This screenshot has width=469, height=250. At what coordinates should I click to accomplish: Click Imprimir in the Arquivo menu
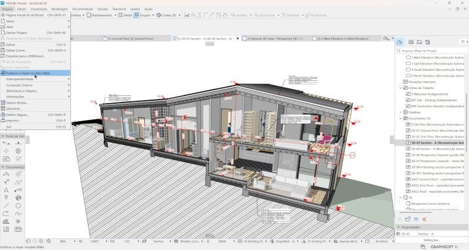35,121
